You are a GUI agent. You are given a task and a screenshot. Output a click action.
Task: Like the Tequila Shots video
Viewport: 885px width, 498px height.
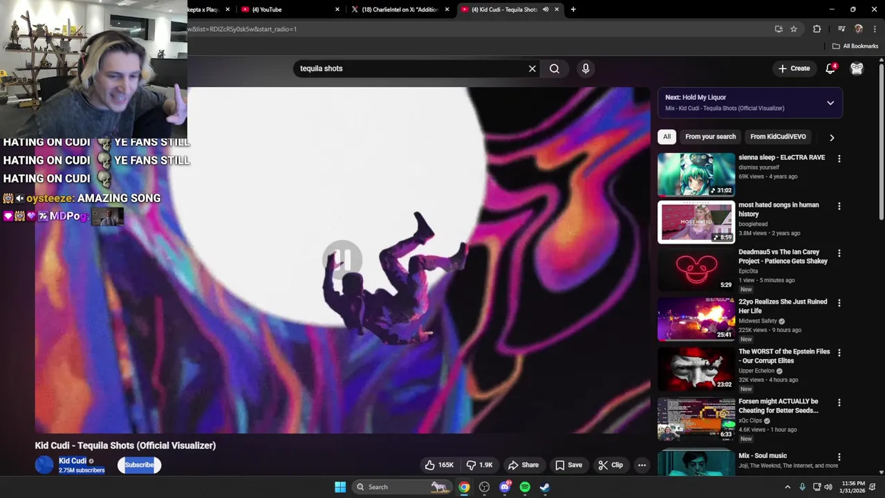click(439, 465)
